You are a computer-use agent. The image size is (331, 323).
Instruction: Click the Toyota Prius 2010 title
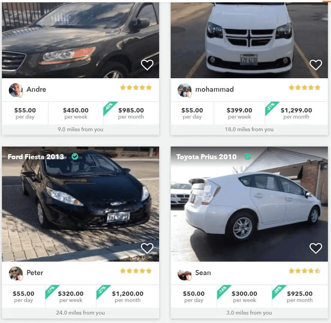click(206, 157)
